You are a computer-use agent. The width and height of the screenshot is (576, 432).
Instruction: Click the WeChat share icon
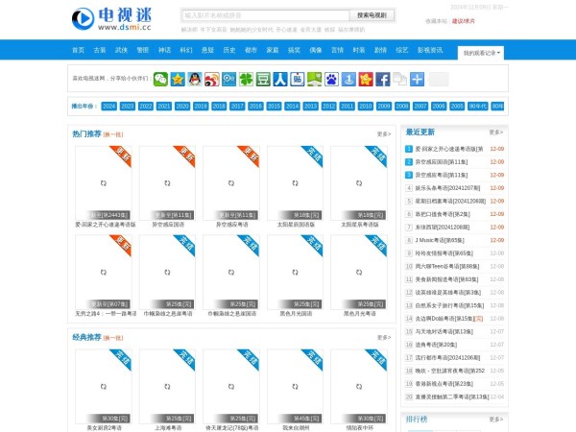click(161, 80)
